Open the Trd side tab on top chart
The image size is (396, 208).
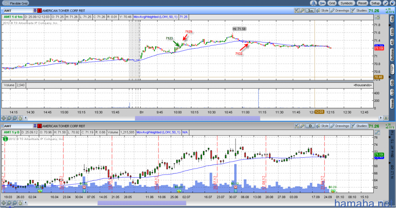point(392,19)
